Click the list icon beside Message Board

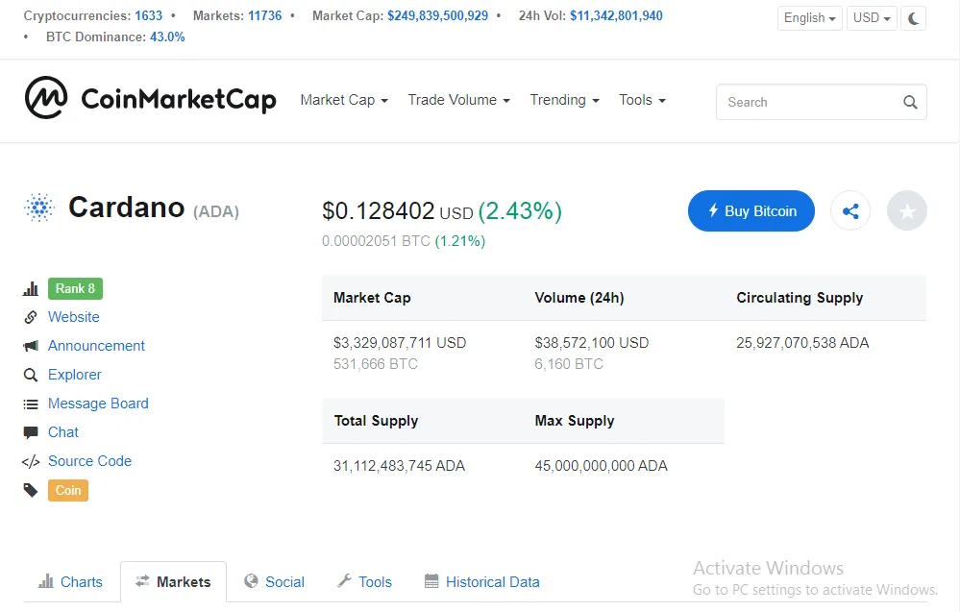click(31, 404)
